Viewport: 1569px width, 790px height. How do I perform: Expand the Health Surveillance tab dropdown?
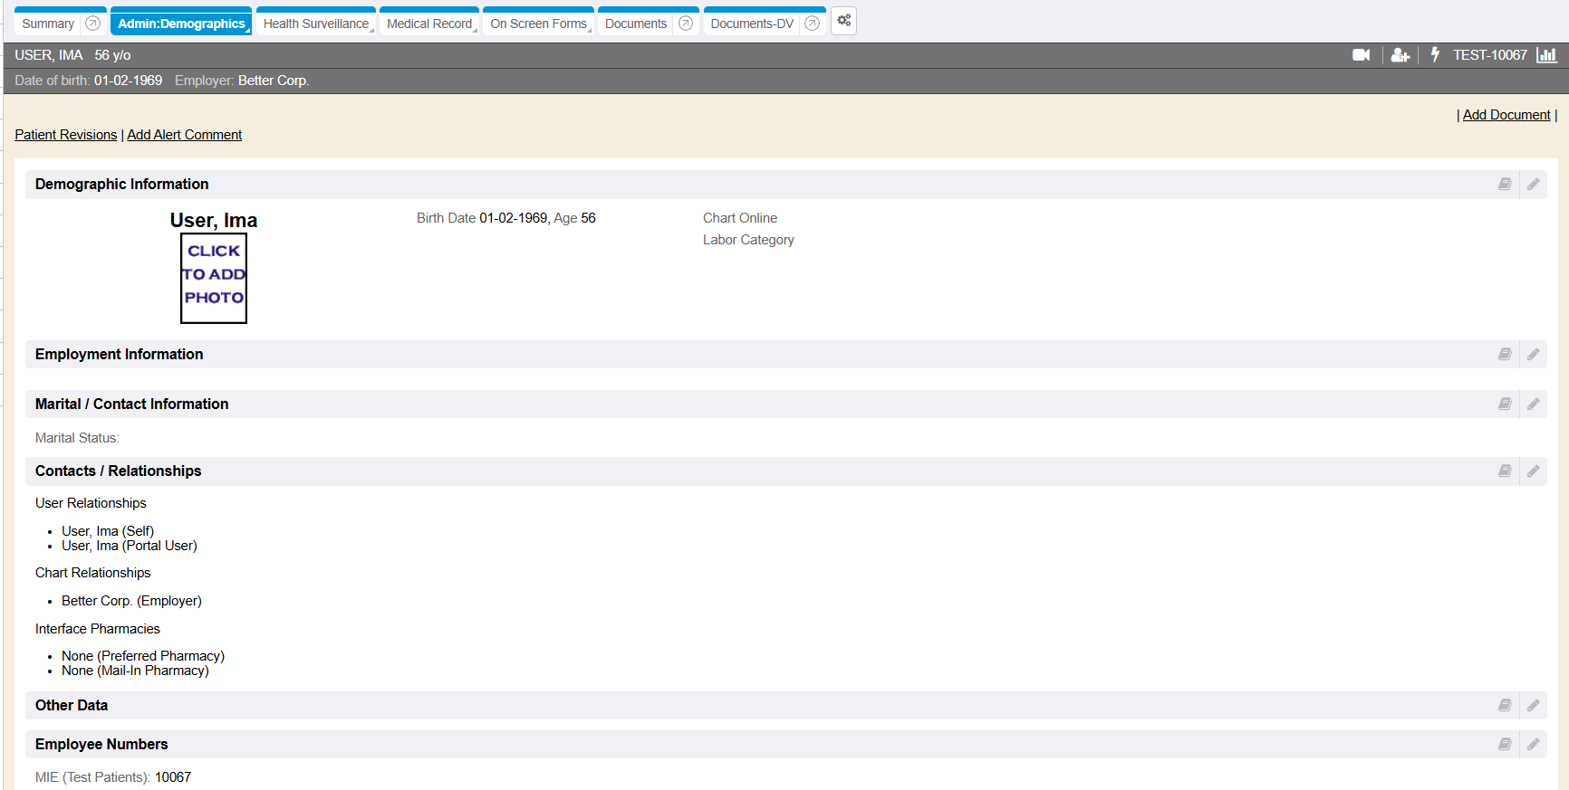(371, 29)
